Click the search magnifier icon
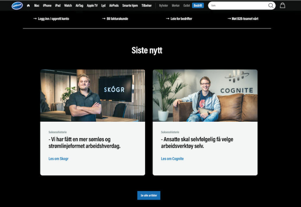Screen dimensions: 301x207 click(271, 6)
